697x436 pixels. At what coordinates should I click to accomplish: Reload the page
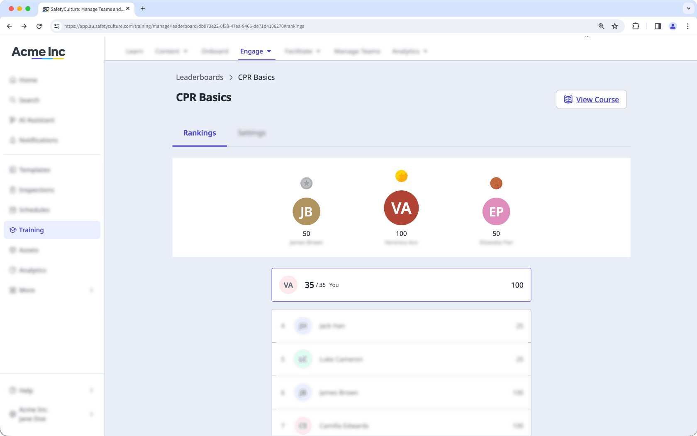click(x=39, y=26)
